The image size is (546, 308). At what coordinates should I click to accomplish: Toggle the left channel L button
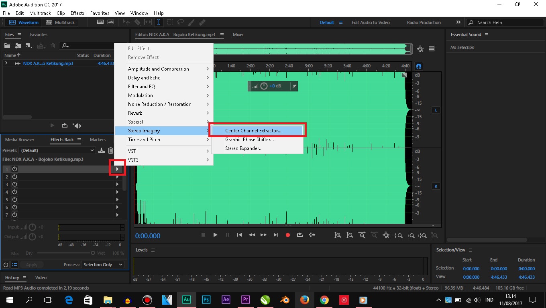tap(436, 110)
